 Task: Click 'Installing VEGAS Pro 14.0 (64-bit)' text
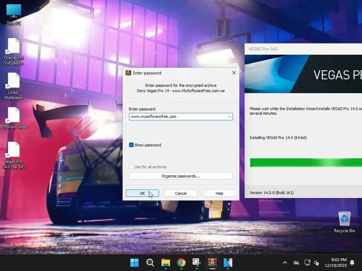click(x=278, y=138)
